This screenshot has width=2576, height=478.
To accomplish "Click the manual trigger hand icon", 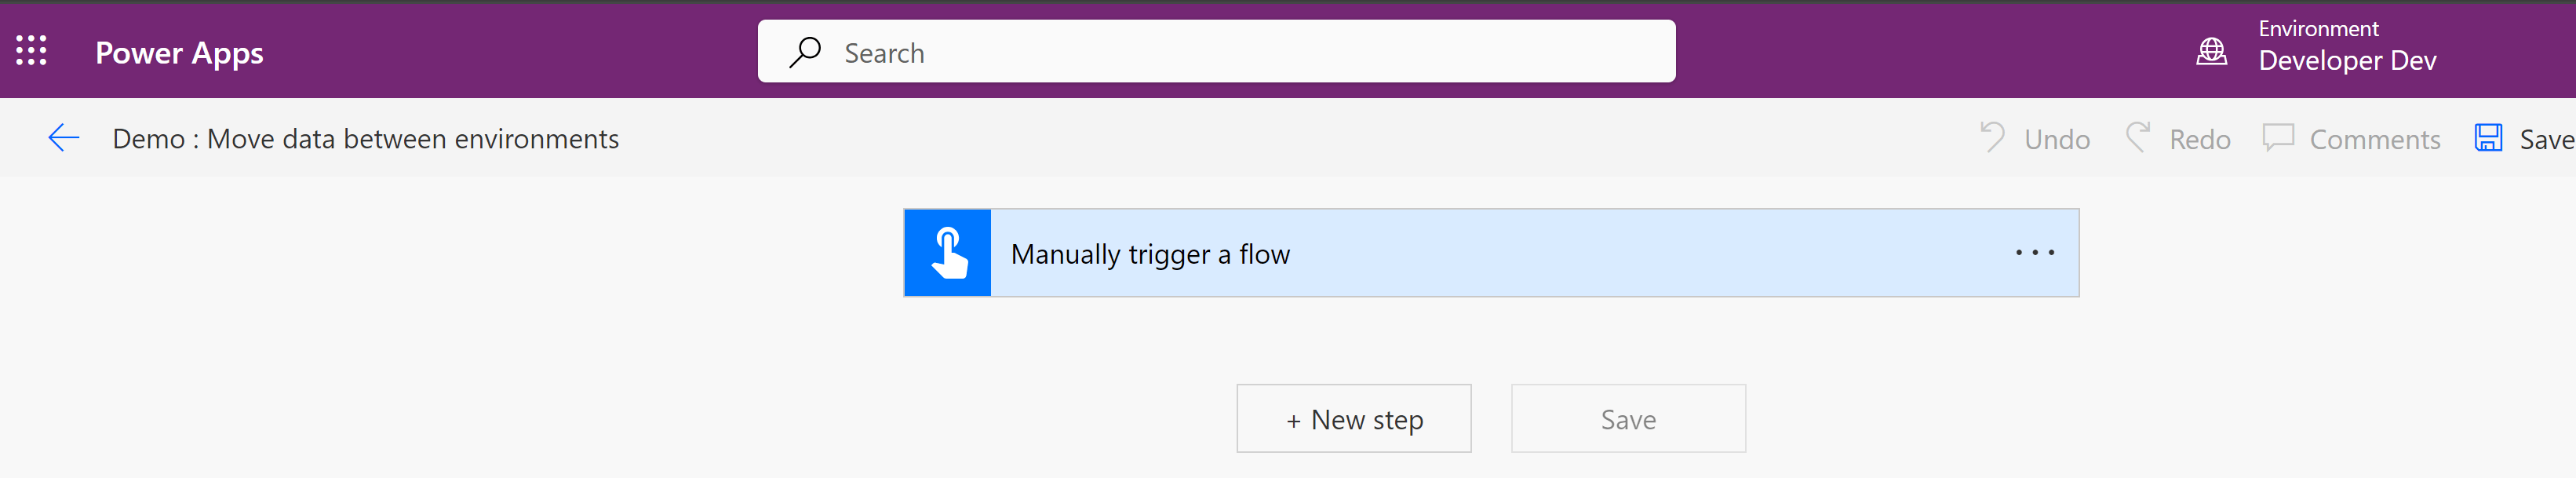I will pos(948,253).
